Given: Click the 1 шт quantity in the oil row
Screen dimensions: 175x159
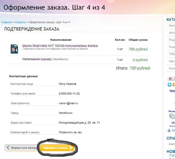Looking at the screenshot, I should (x=120, y=49).
